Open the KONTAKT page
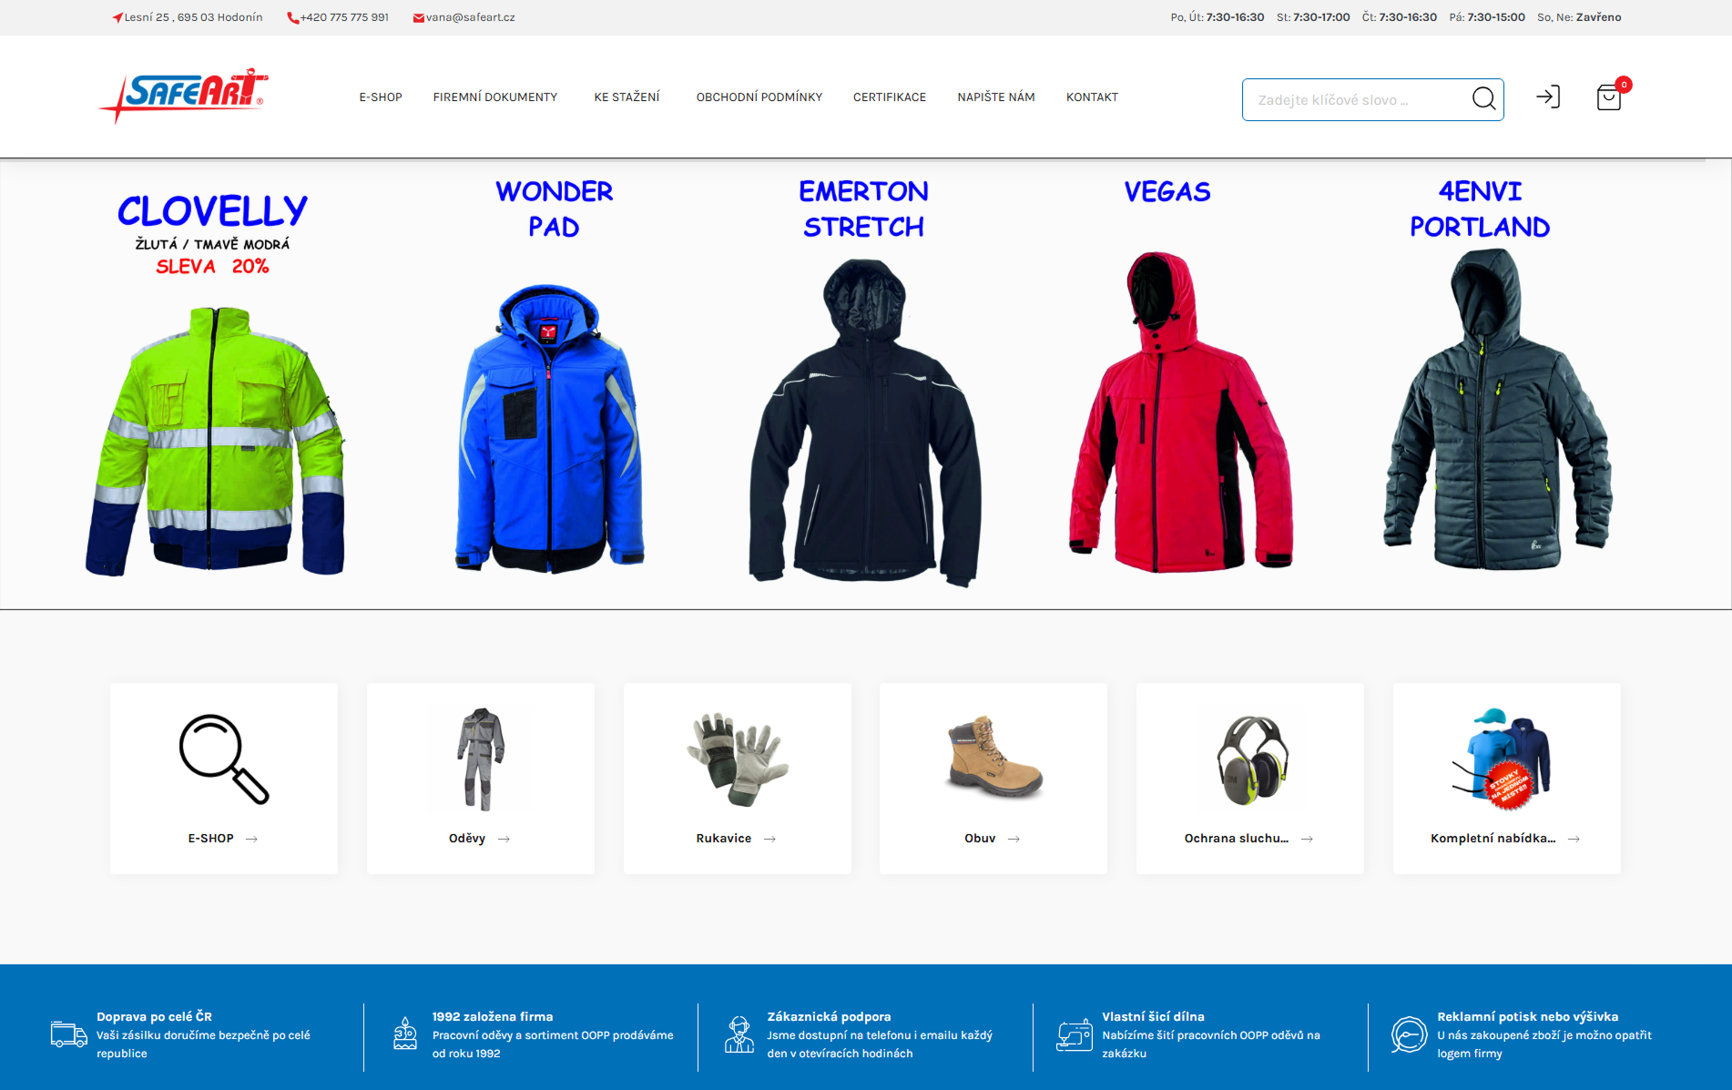The width and height of the screenshot is (1732, 1090). (1092, 97)
